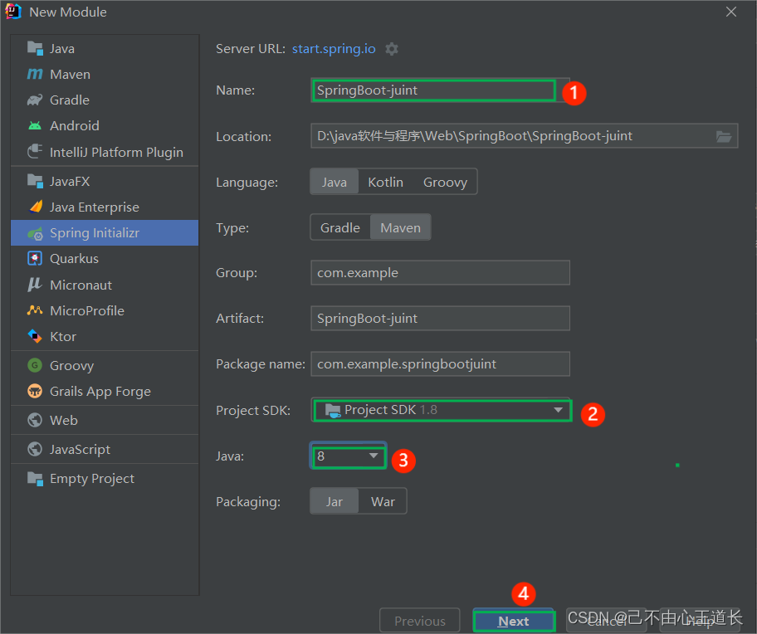Select Java Enterprise module type label
This screenshot has height=634, width=757.
pos(94,207)
